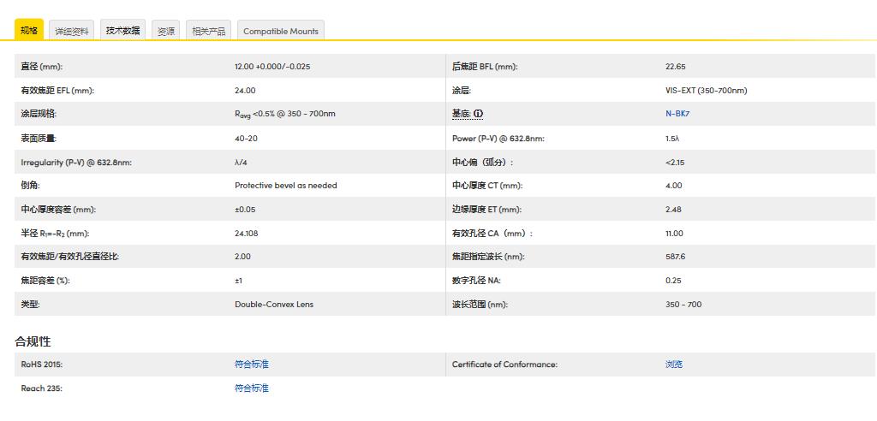Open the Compatible Mounts tab
Viewport: 877px width, 421px height.
280,31
